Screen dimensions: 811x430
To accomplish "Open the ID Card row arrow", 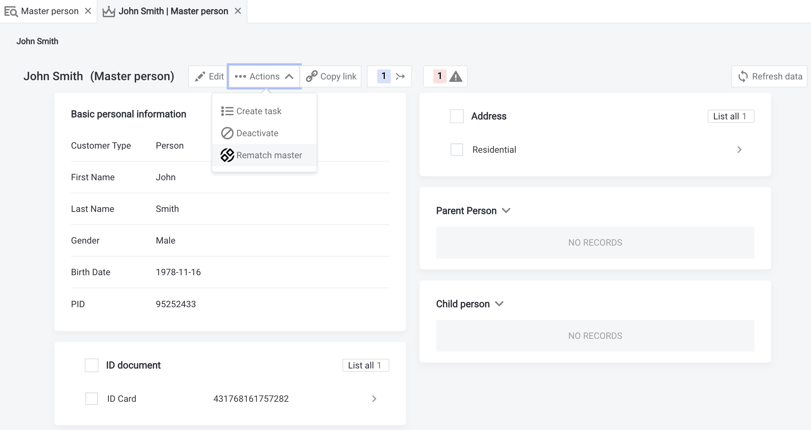I will (x=374, y=399).
